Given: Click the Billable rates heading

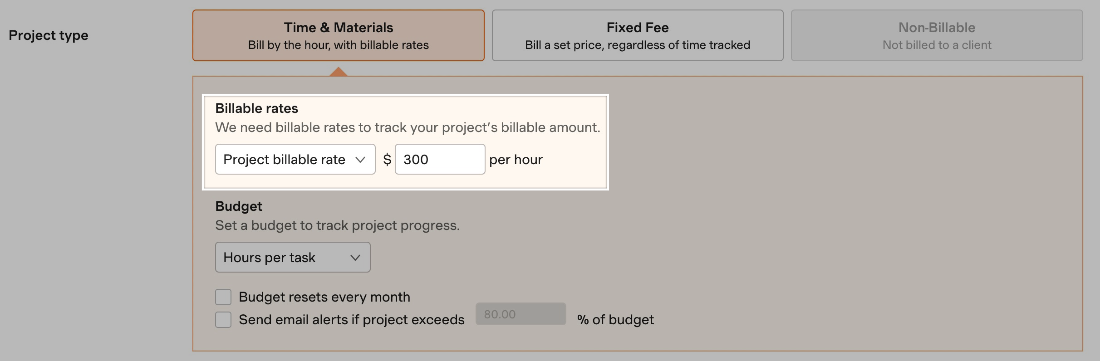Looking at the screenshot, I should click(x=256, y=108).
